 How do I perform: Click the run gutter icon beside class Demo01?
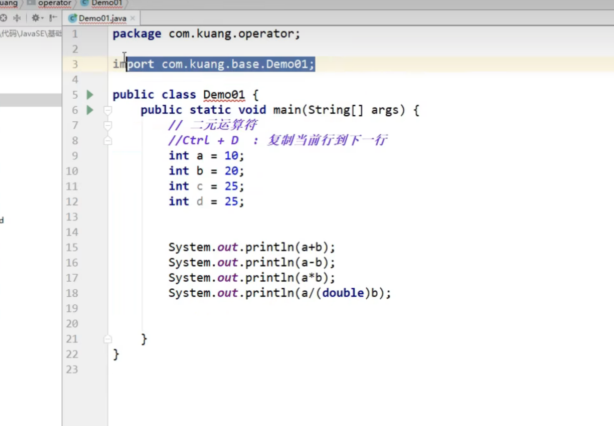[x=90, y=95]
